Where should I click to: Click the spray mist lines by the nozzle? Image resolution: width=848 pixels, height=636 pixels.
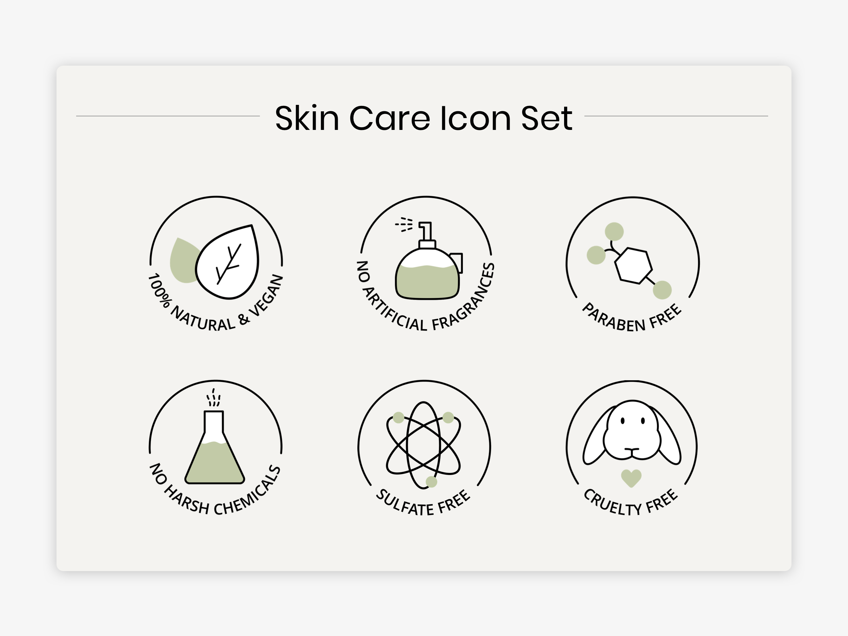[404, 224]
